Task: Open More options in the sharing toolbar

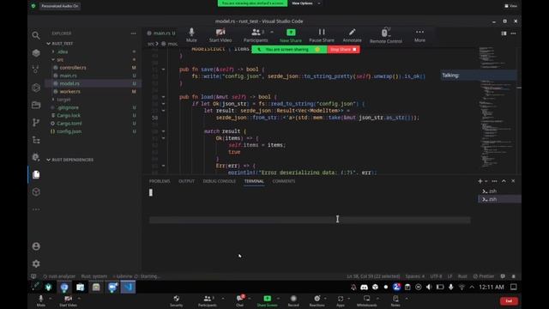Action: coord(419,35)
